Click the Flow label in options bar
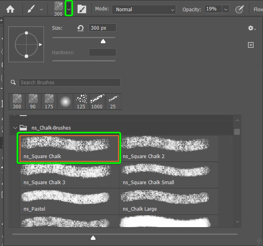 coord(258,9)
